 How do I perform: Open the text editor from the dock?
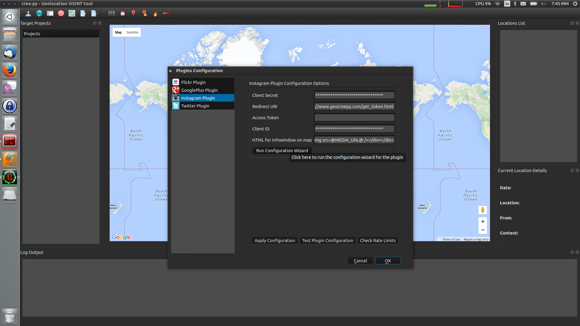pyautogui.click(x=10, y=124)
